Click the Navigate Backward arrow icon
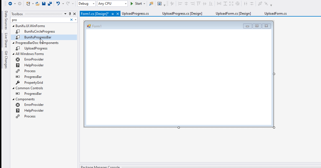The height and width of the screenshot is (168, 321). point(10,4)
